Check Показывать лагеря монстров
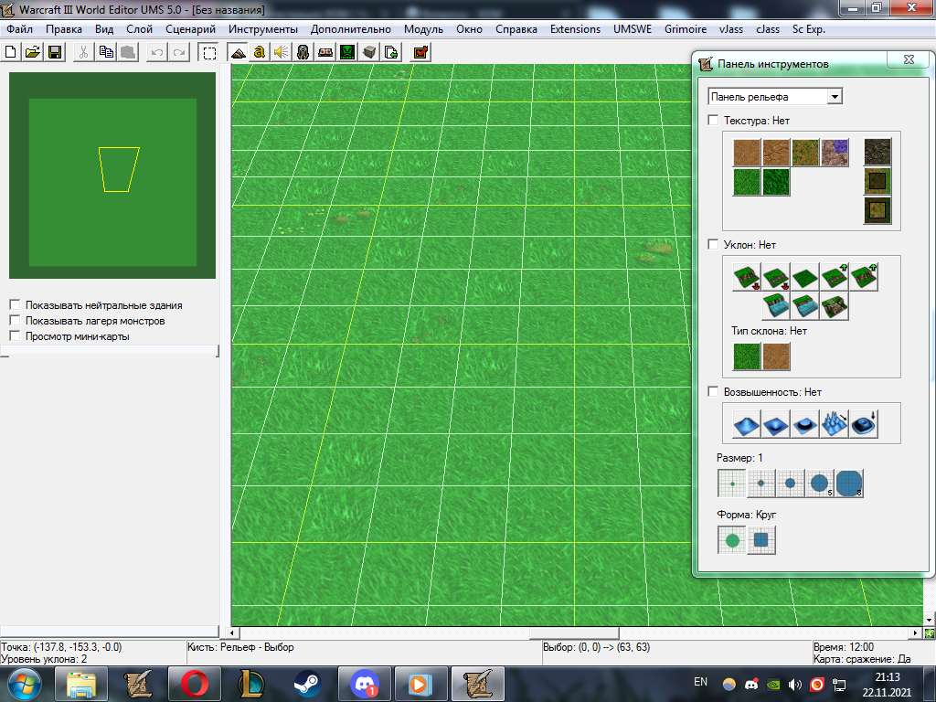936x702 pixels. (15, 320)
